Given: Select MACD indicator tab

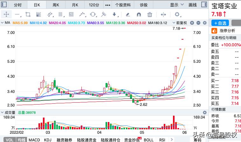Looking at the screenshot, I should pos(34,140).
